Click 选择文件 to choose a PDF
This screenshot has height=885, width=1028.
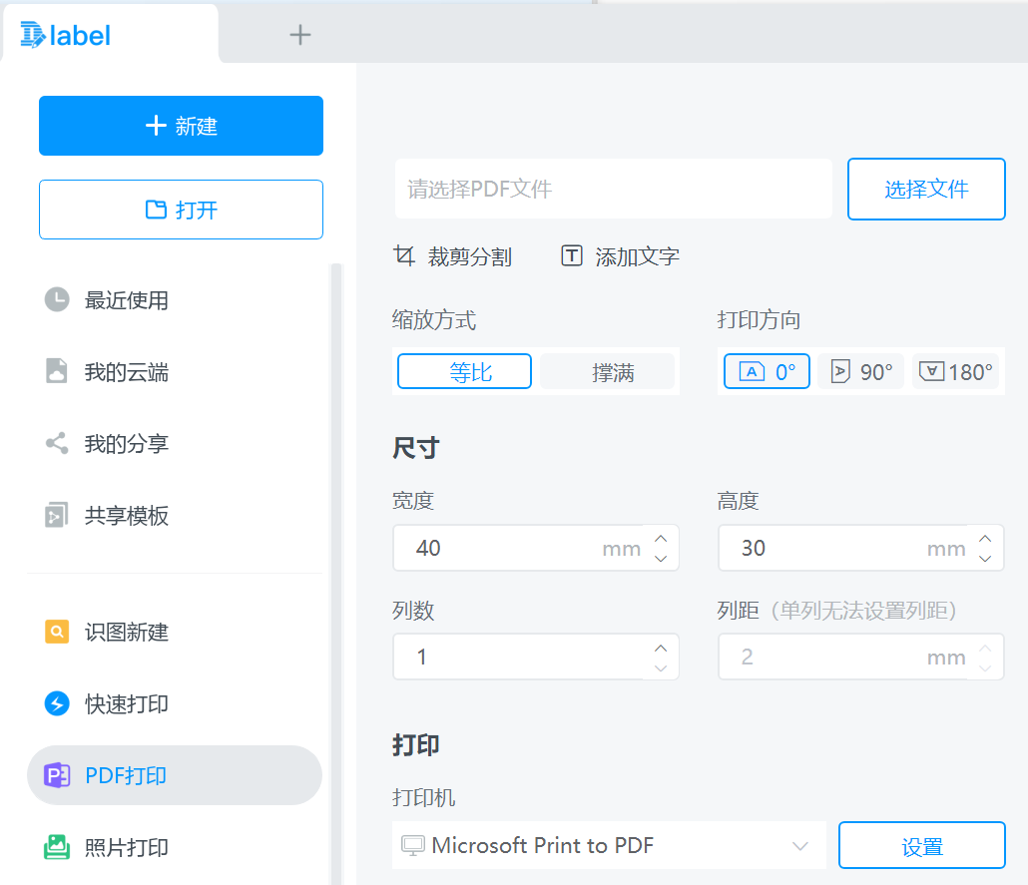coord(925,189)
